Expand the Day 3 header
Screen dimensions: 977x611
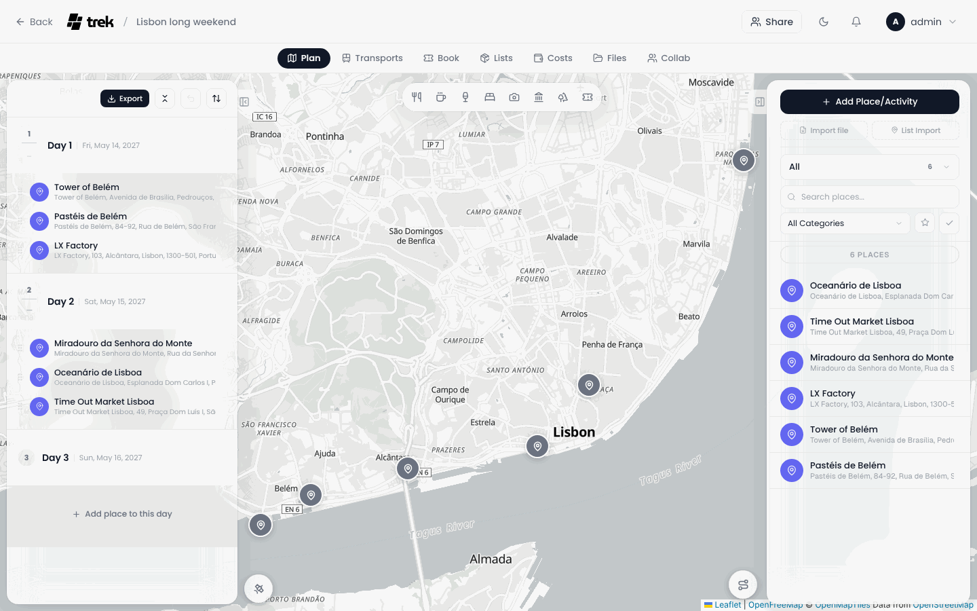coord(122,458)
